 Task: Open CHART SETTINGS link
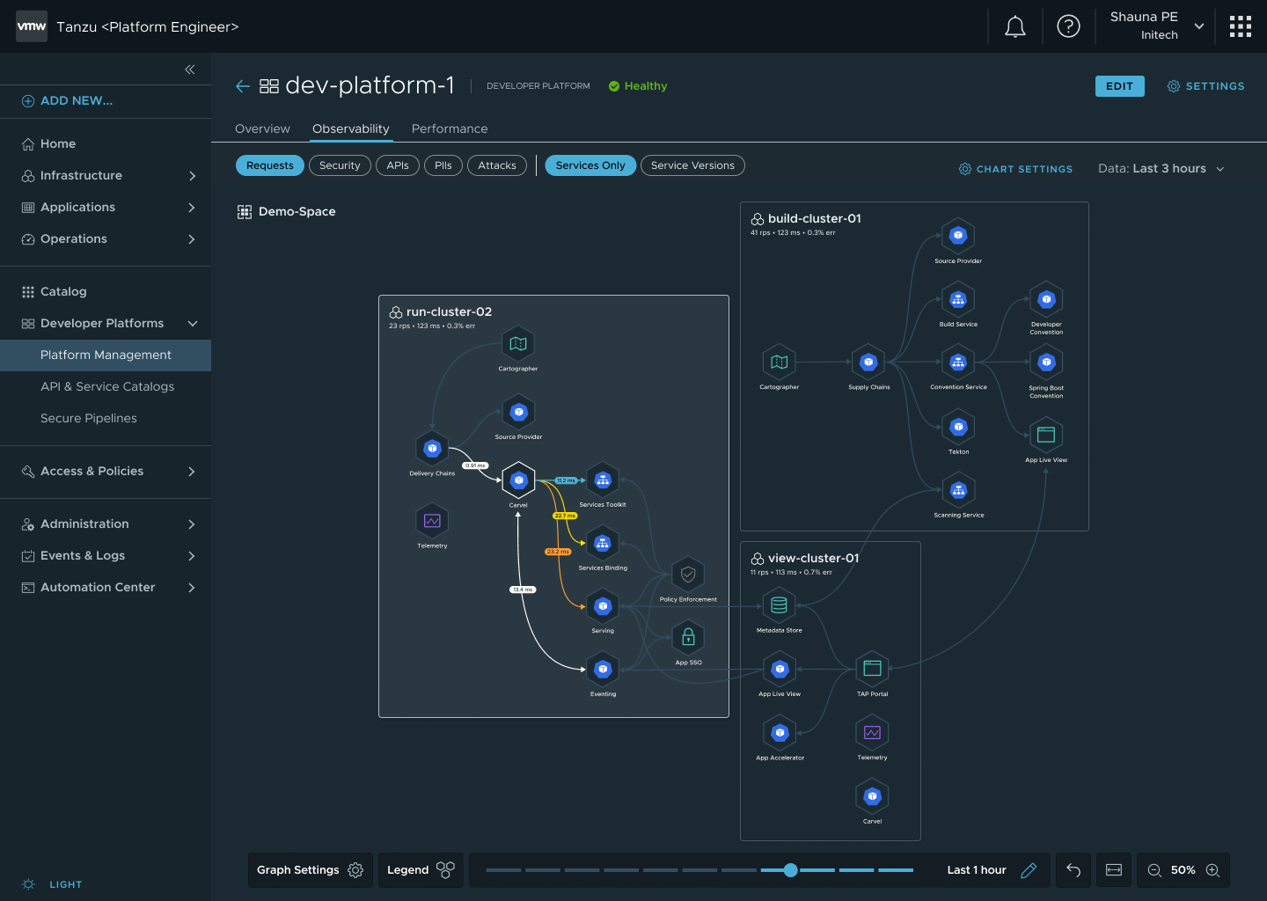(x=1015, y=169)
